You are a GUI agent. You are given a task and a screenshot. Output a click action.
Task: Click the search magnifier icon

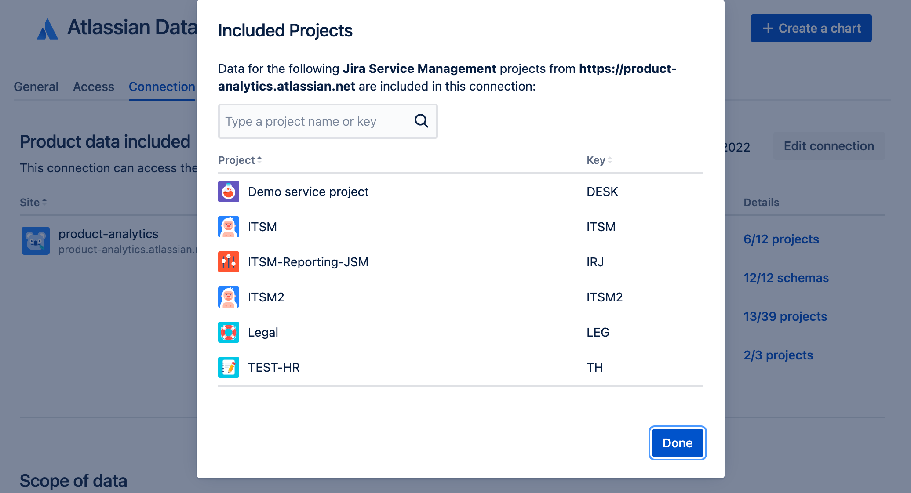coord(421,121)
